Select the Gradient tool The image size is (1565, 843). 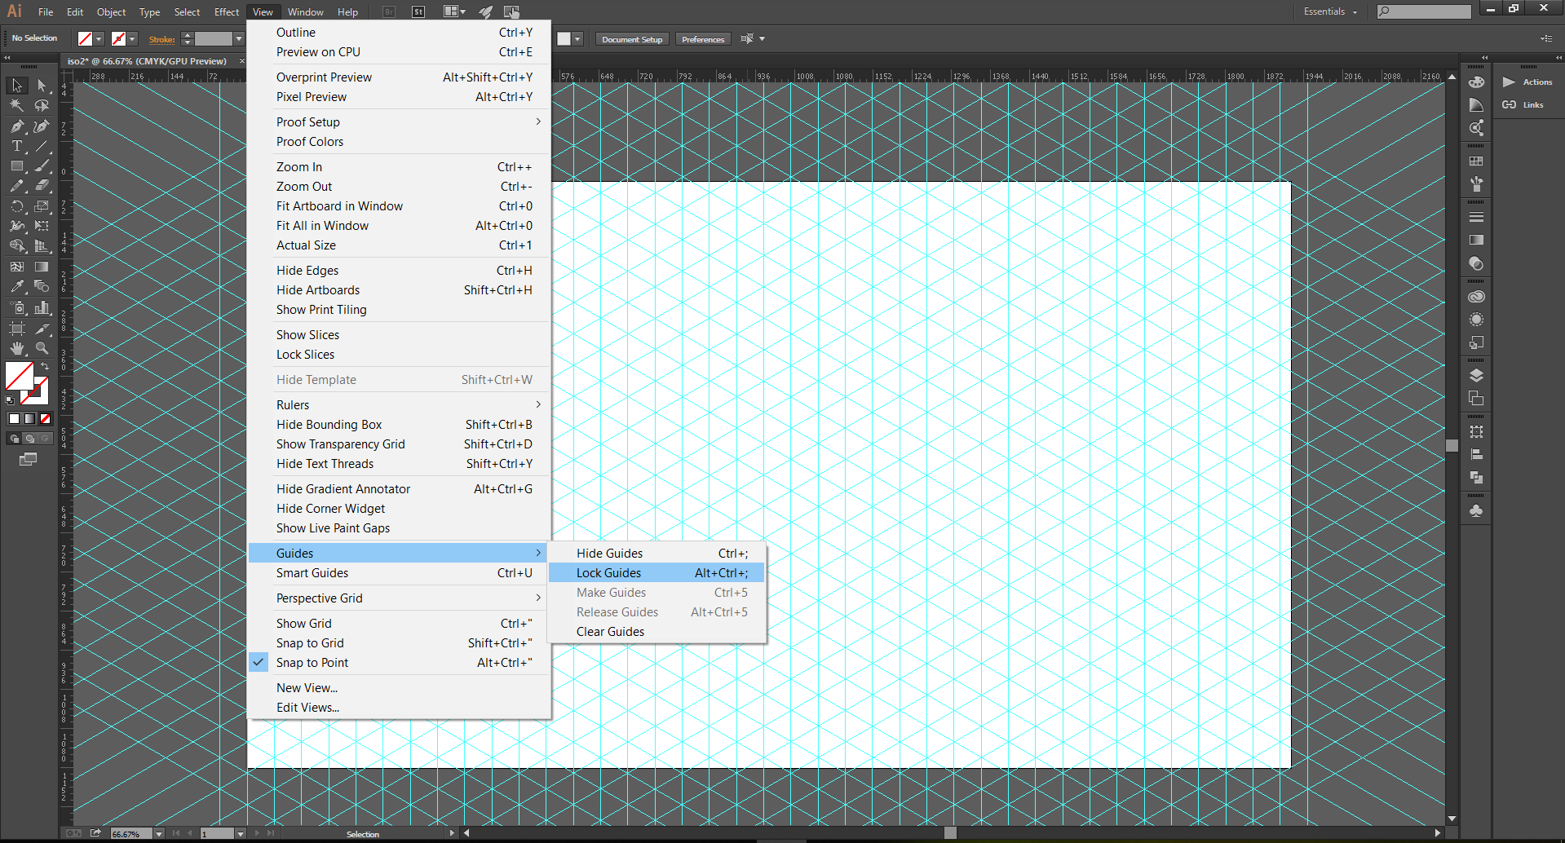(x=42, y=267)
